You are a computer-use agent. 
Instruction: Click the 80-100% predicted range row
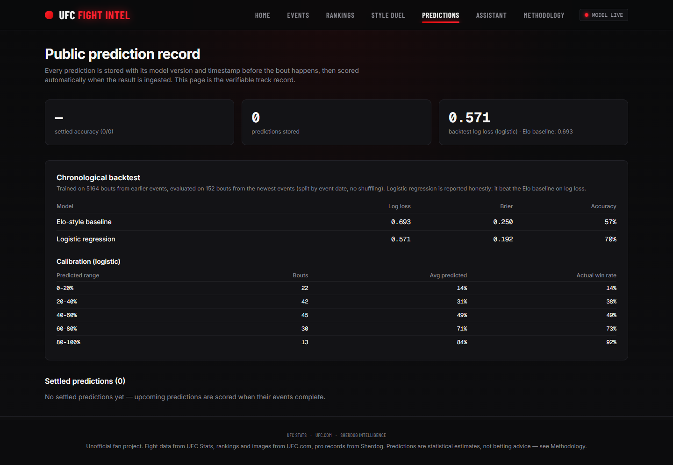336,342
